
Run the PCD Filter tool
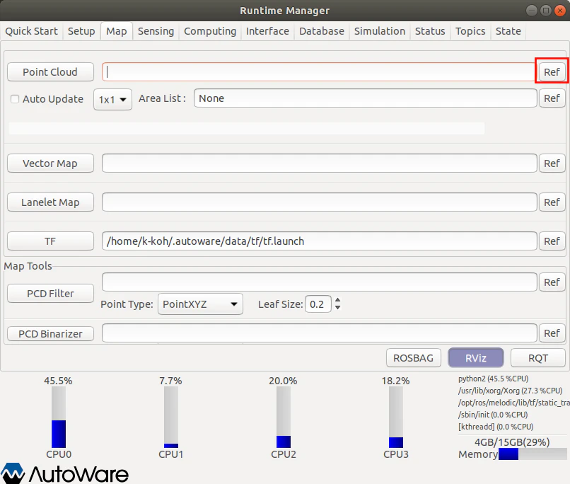click(x=50, y=293)
